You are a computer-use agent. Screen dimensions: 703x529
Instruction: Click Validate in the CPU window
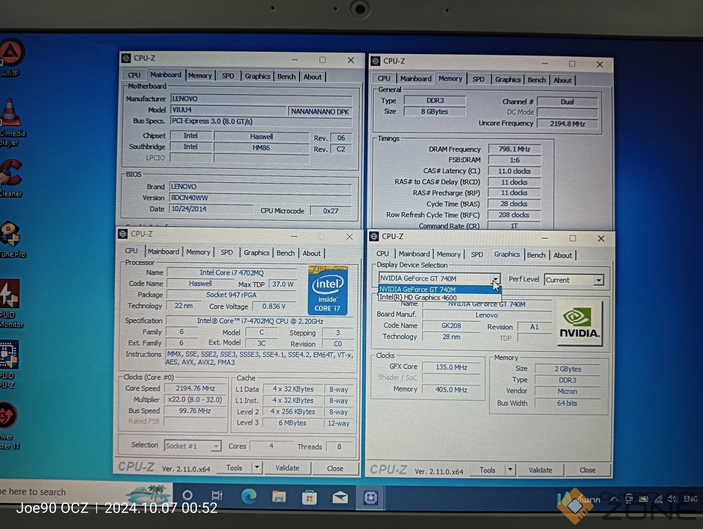[x=287, y=468]
